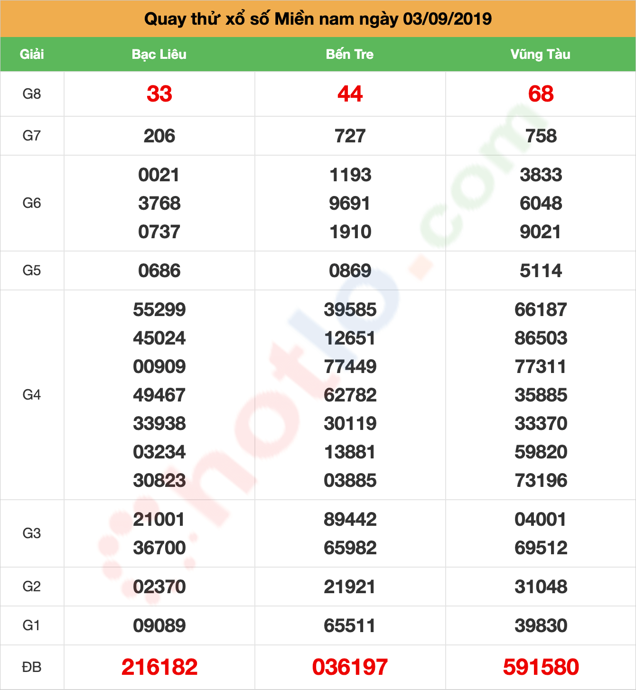Viewport: 636px width, 690px height.
Task: Click the G8 row label
Action: 32,94
